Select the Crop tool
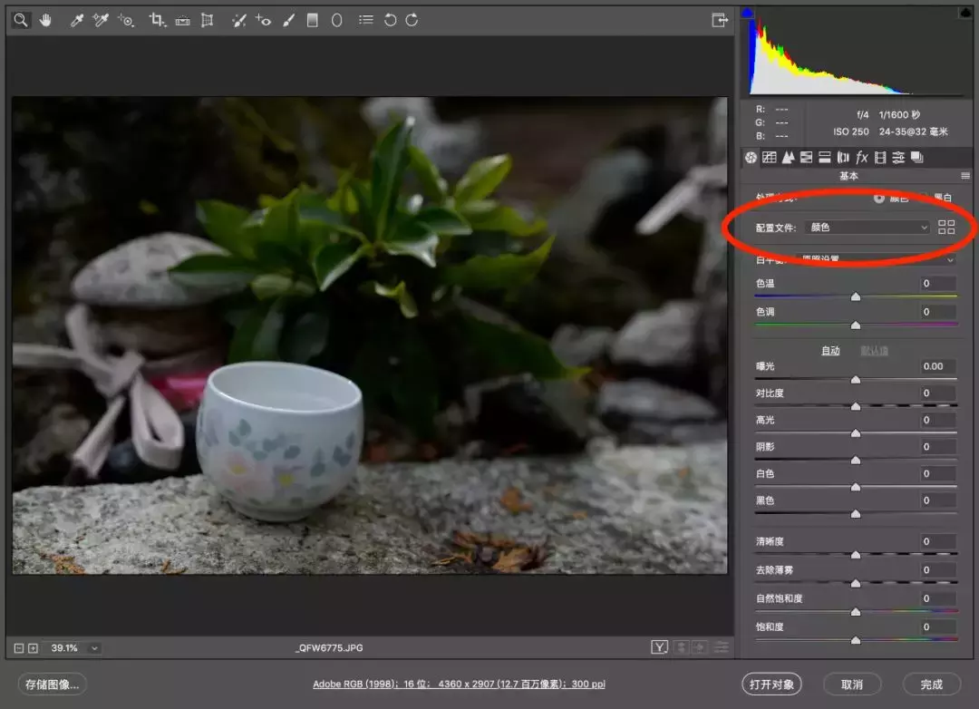 click(x=157, y=20)
